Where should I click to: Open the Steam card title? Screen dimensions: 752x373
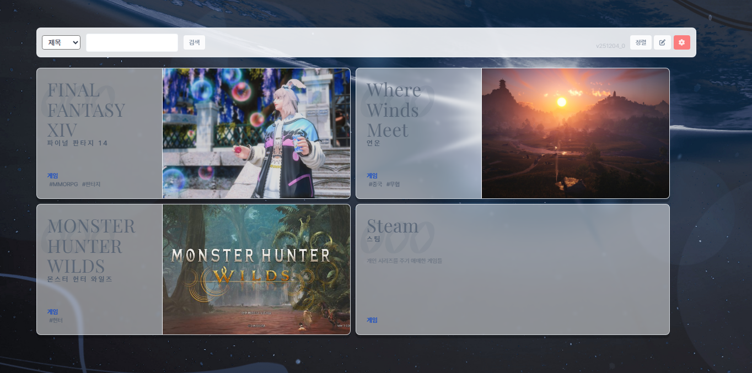click(x=393, y=226)
